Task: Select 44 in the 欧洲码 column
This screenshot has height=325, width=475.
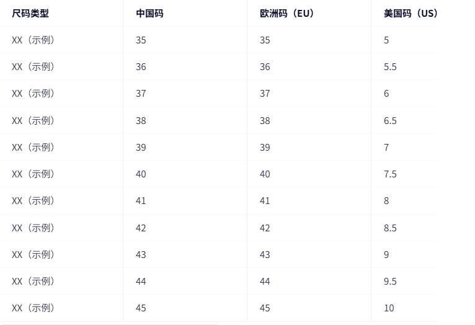Action: [x=265, y=282]
